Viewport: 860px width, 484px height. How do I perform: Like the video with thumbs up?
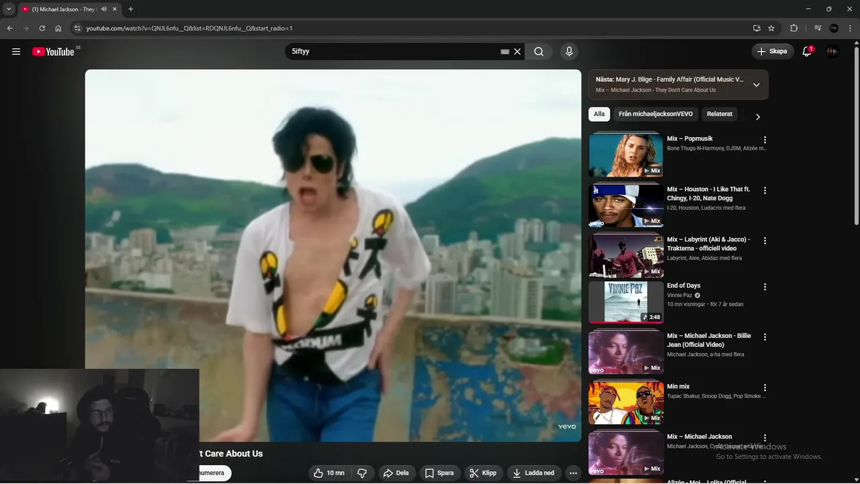329,473
